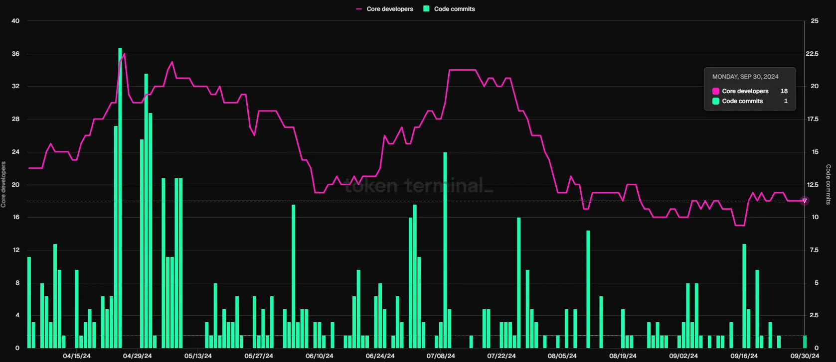Click the 09/16/24 date label
Image resolution: width=836 pixels, height=362 pixels.
click(744, 356)
